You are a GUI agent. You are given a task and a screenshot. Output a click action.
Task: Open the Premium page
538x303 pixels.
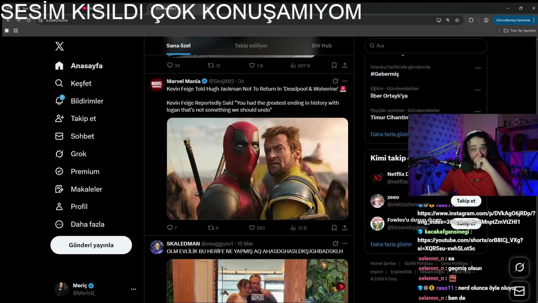coord(77,172)
